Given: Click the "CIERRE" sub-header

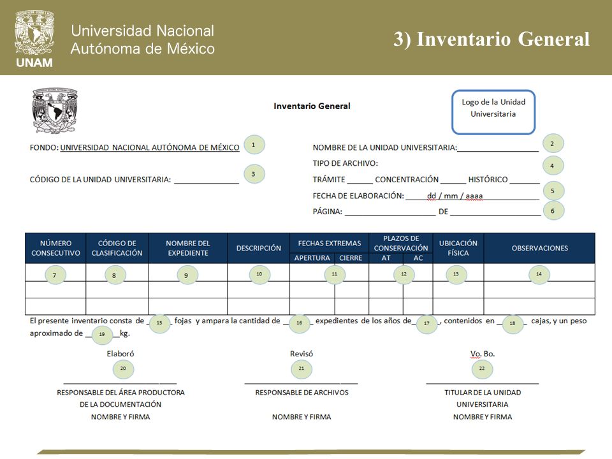Looking at the screenshot, I should (351, 258).
